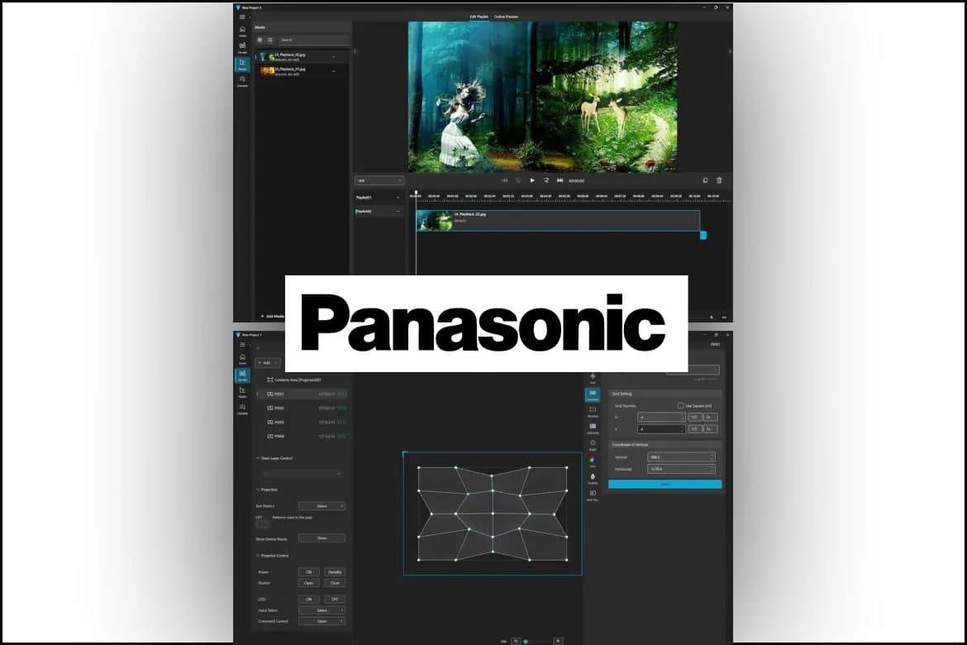Open the Color adjustment tool icon
Image resolution: width=967 pixels, height=645 pixels.
pos(593,461)
